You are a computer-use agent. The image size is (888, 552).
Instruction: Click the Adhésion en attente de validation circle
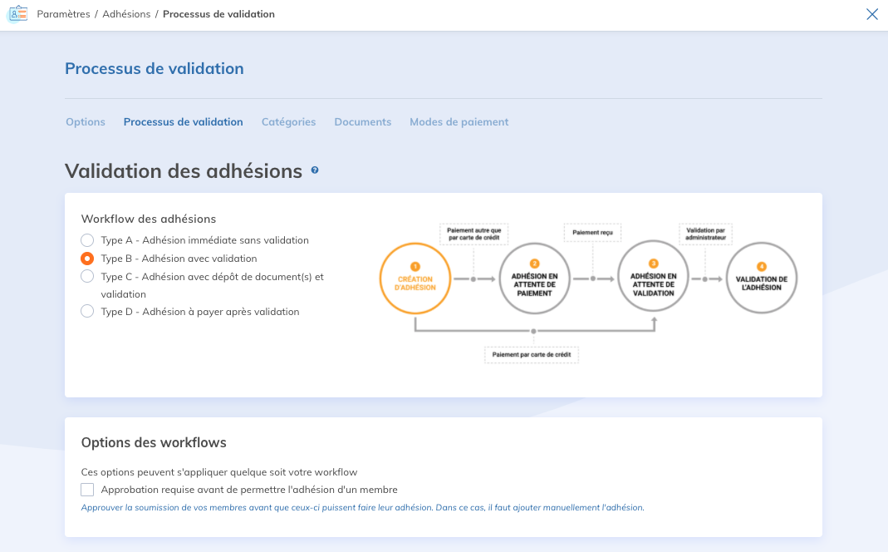click(x=654, y=278)
